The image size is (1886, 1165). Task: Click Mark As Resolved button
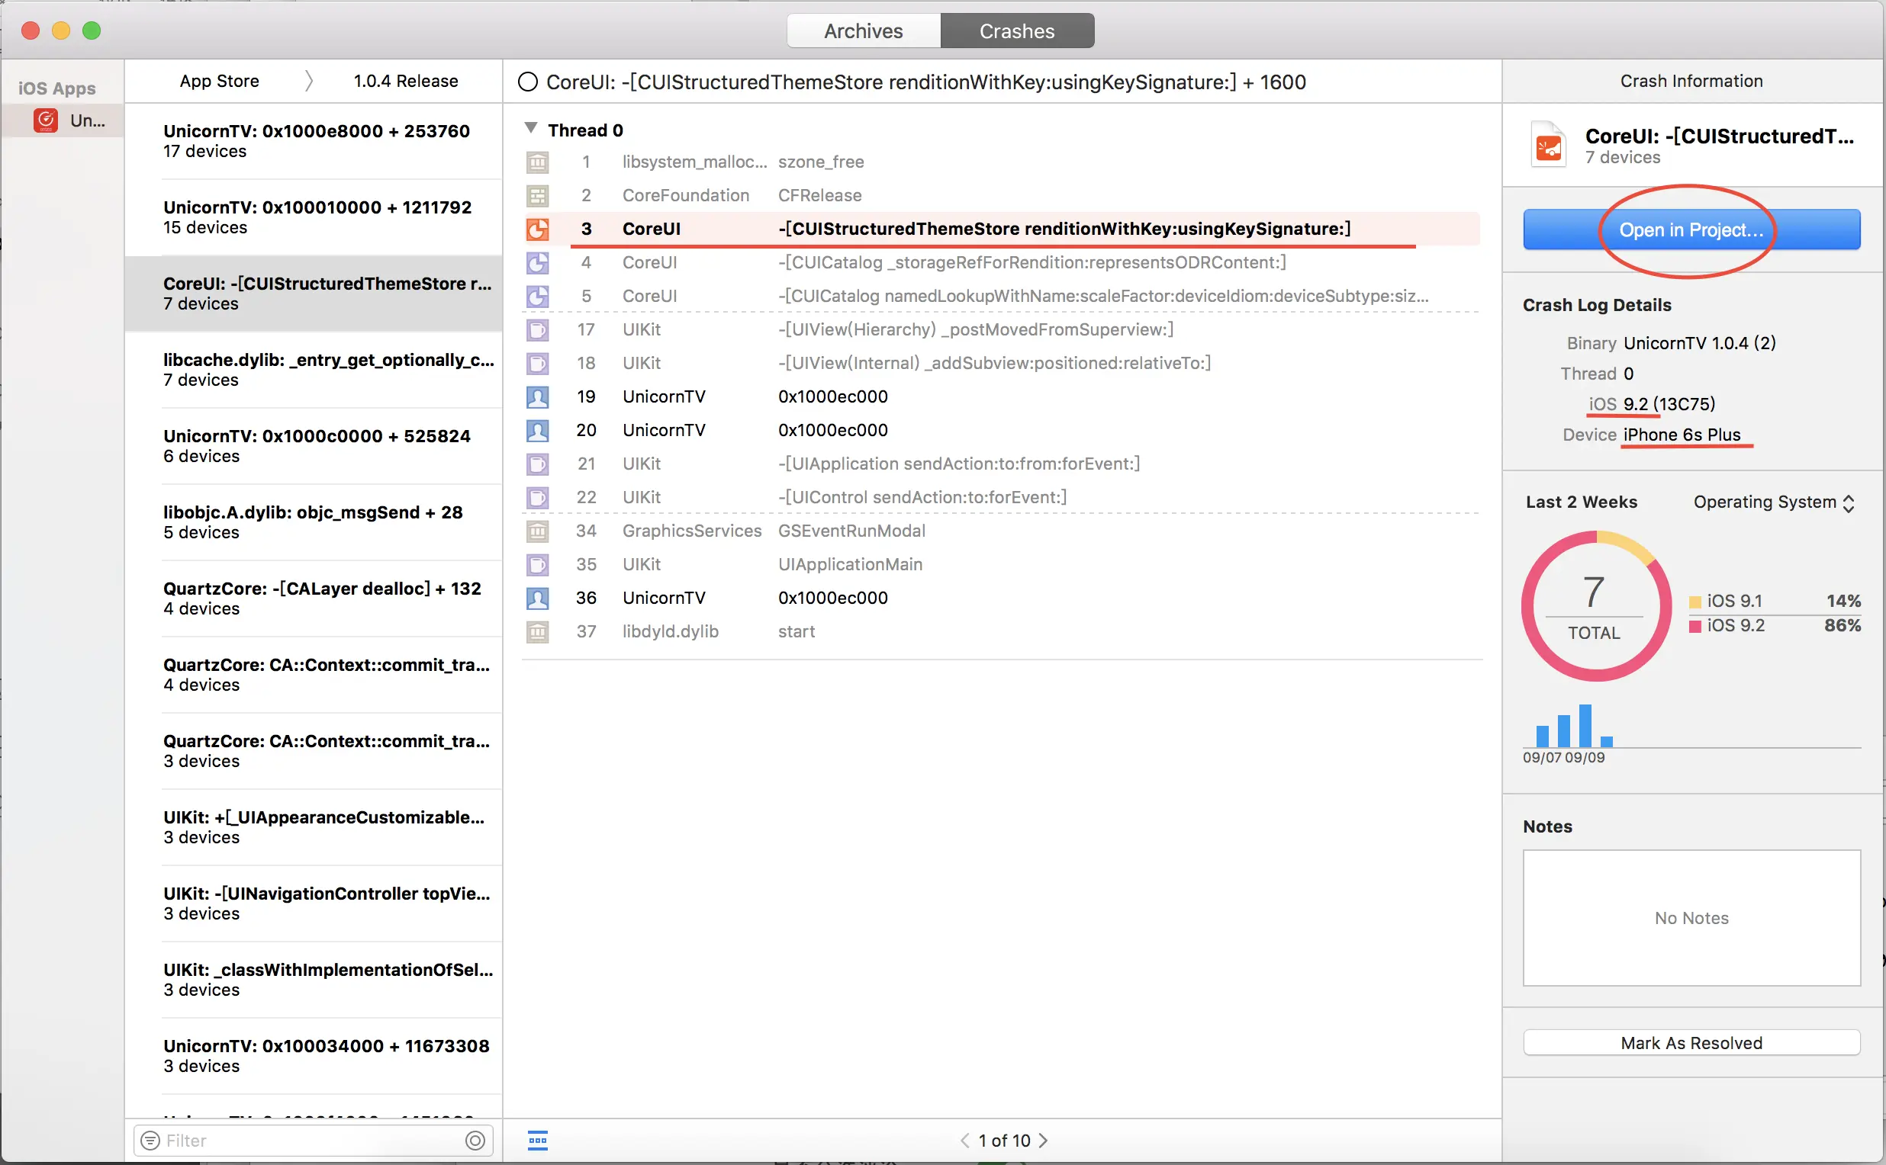pyautogui.click(x=1691, y=1042)
